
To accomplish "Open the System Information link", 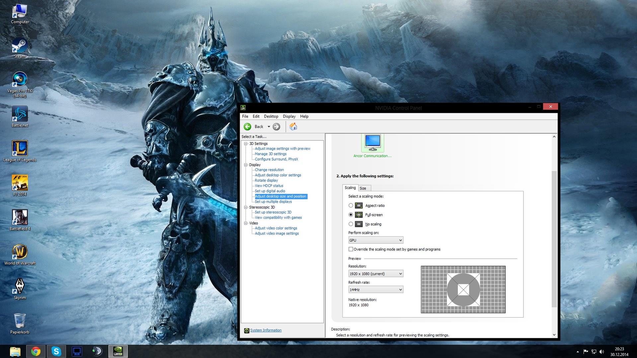I will (x=266, y=330).
